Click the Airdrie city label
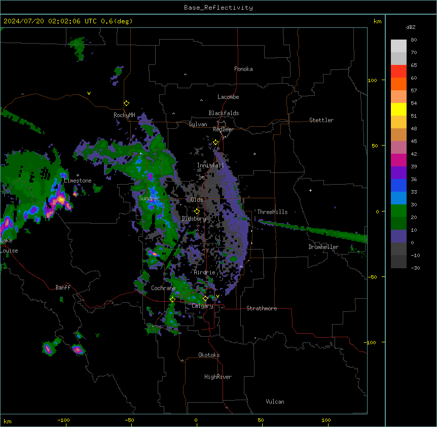Image resolution: width=437 pixels, height=427 pixels. [204, 272]
